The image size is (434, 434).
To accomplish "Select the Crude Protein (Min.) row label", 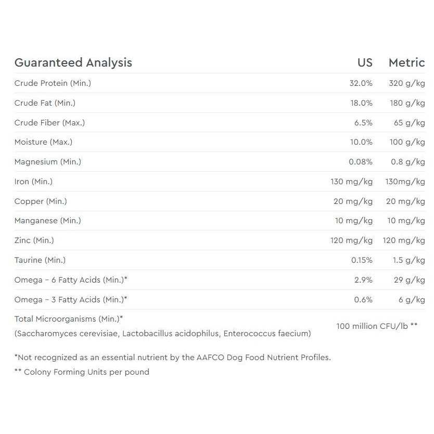I will [x=53, y=83].
